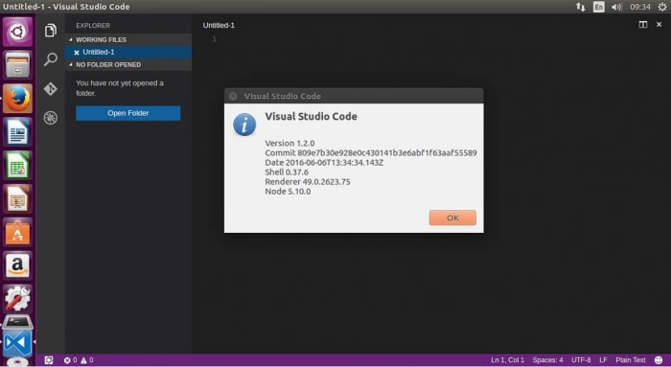Click line number 1 in the editor

coord(215,39)
